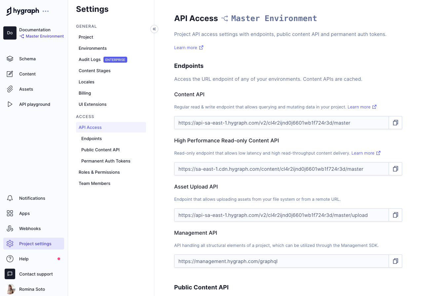Go to Roles & Permissions settings
Image resolution: width=421 pixels, height=296 pixels.
[x=99, y=172]
